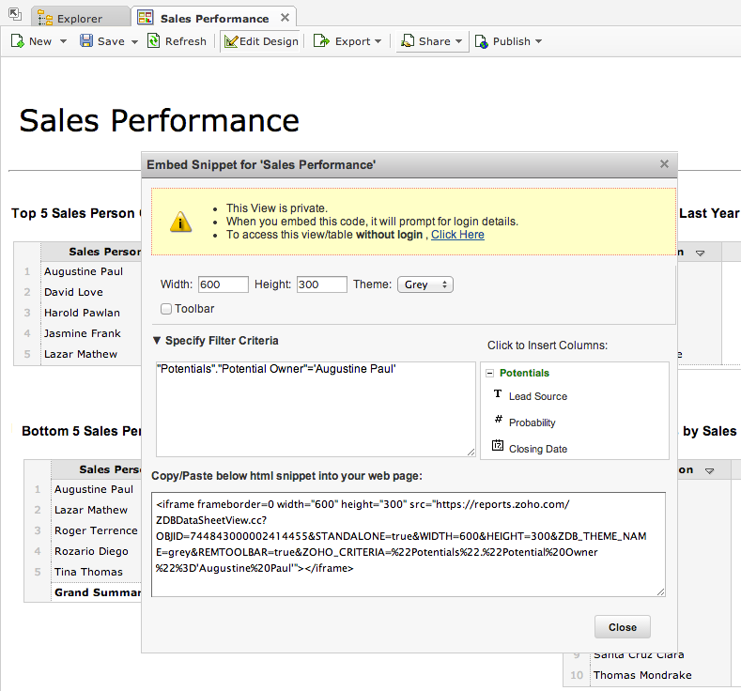Click the Refresh icon in toolbar

point(153,41)
